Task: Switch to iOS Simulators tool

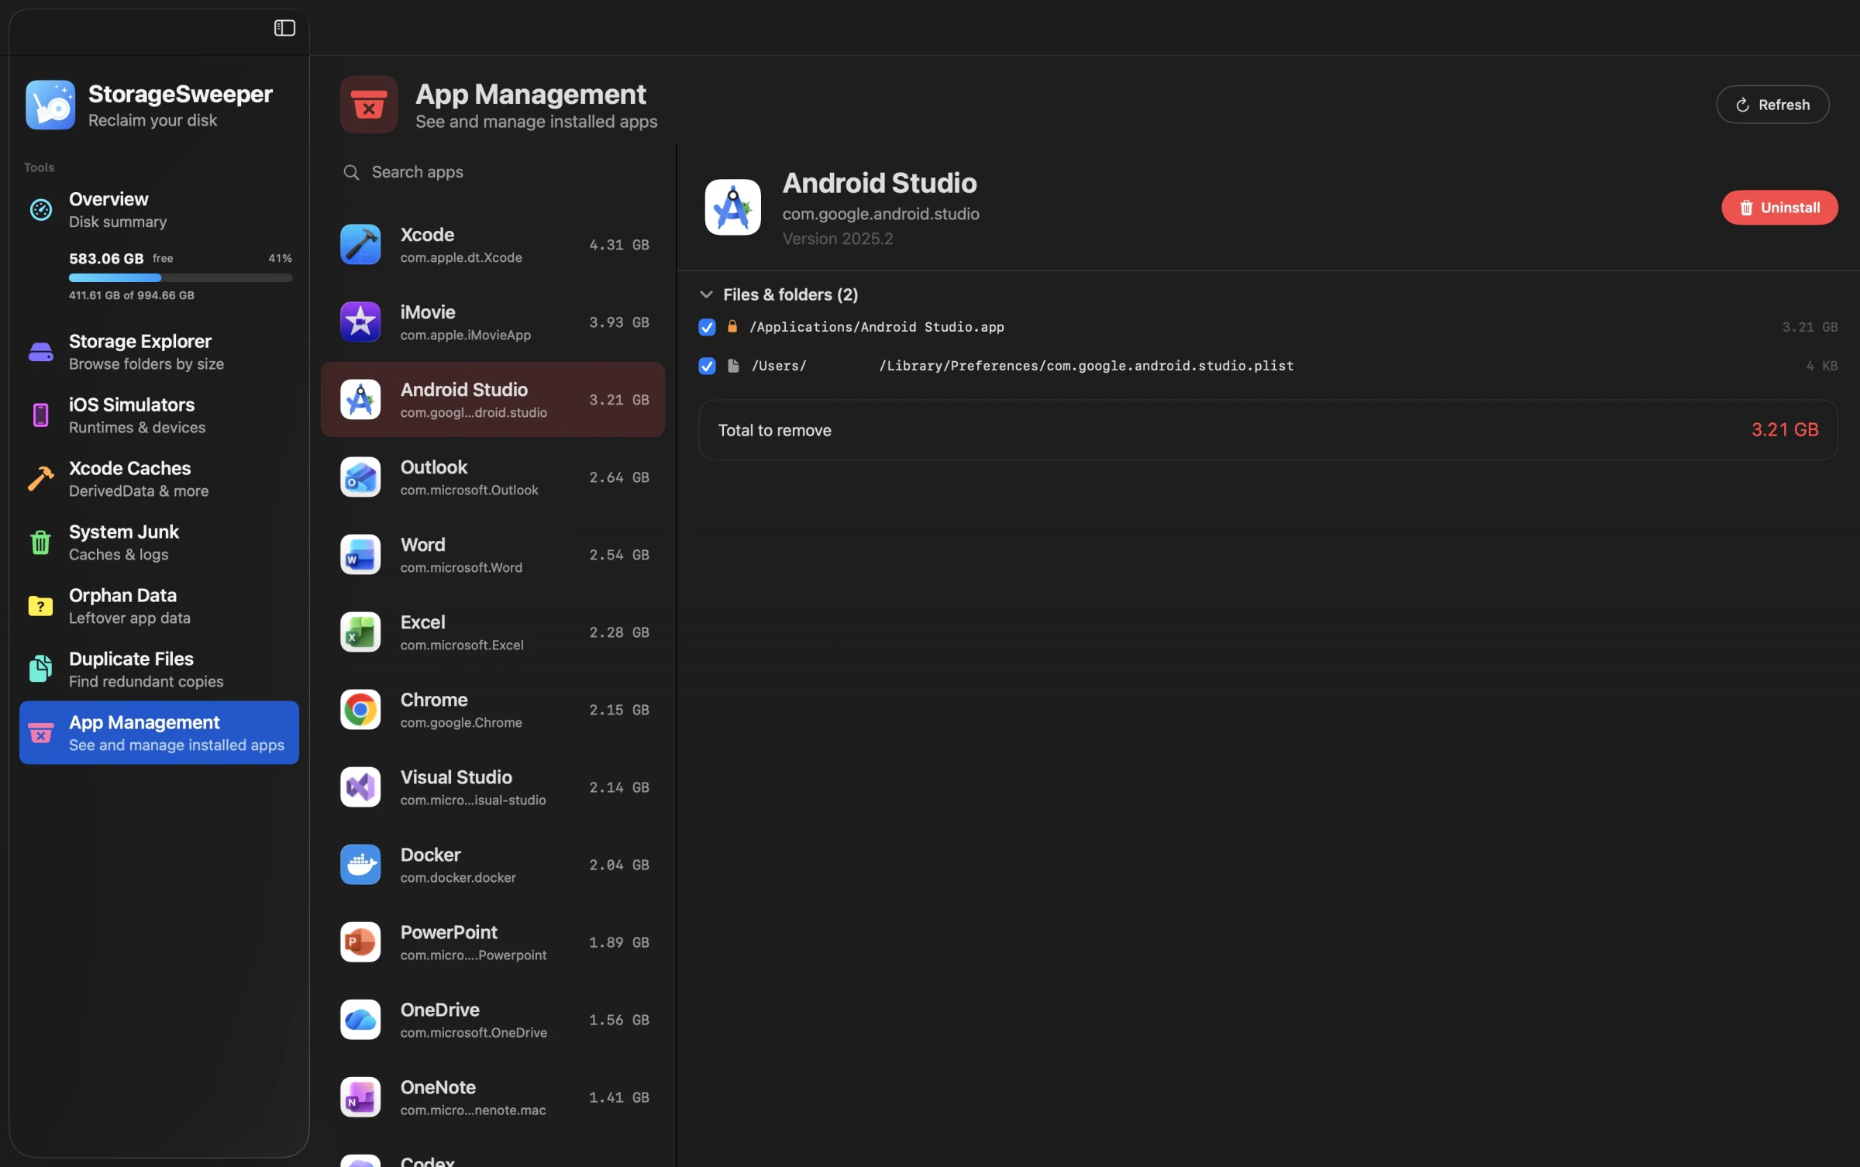Action: click(x=160, y=415)
